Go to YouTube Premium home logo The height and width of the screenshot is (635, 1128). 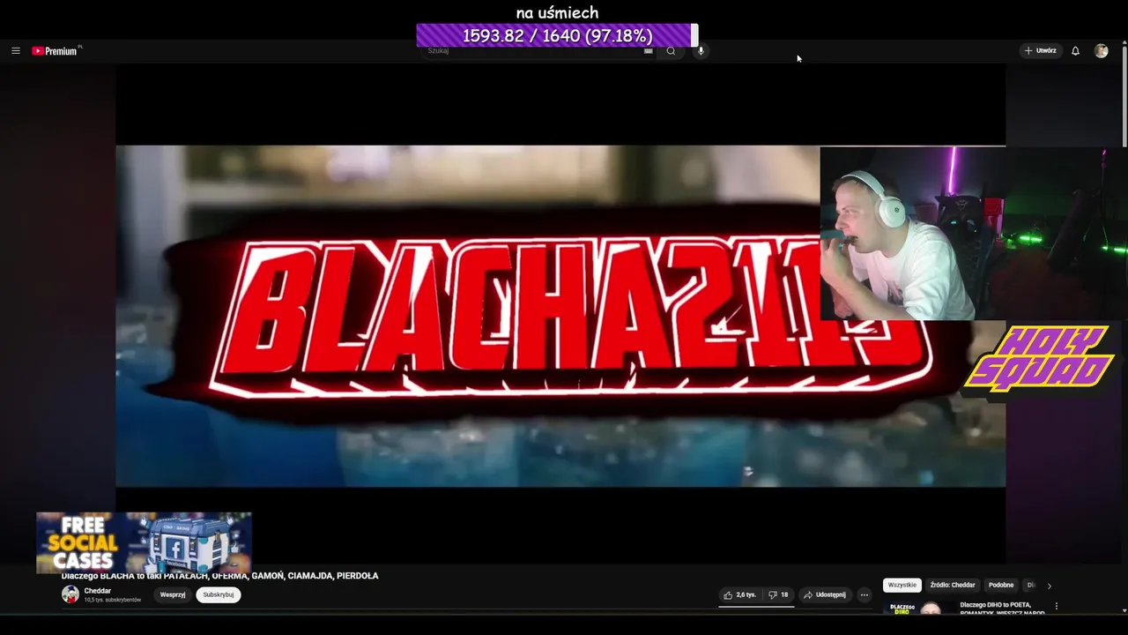tap(56, 51)
